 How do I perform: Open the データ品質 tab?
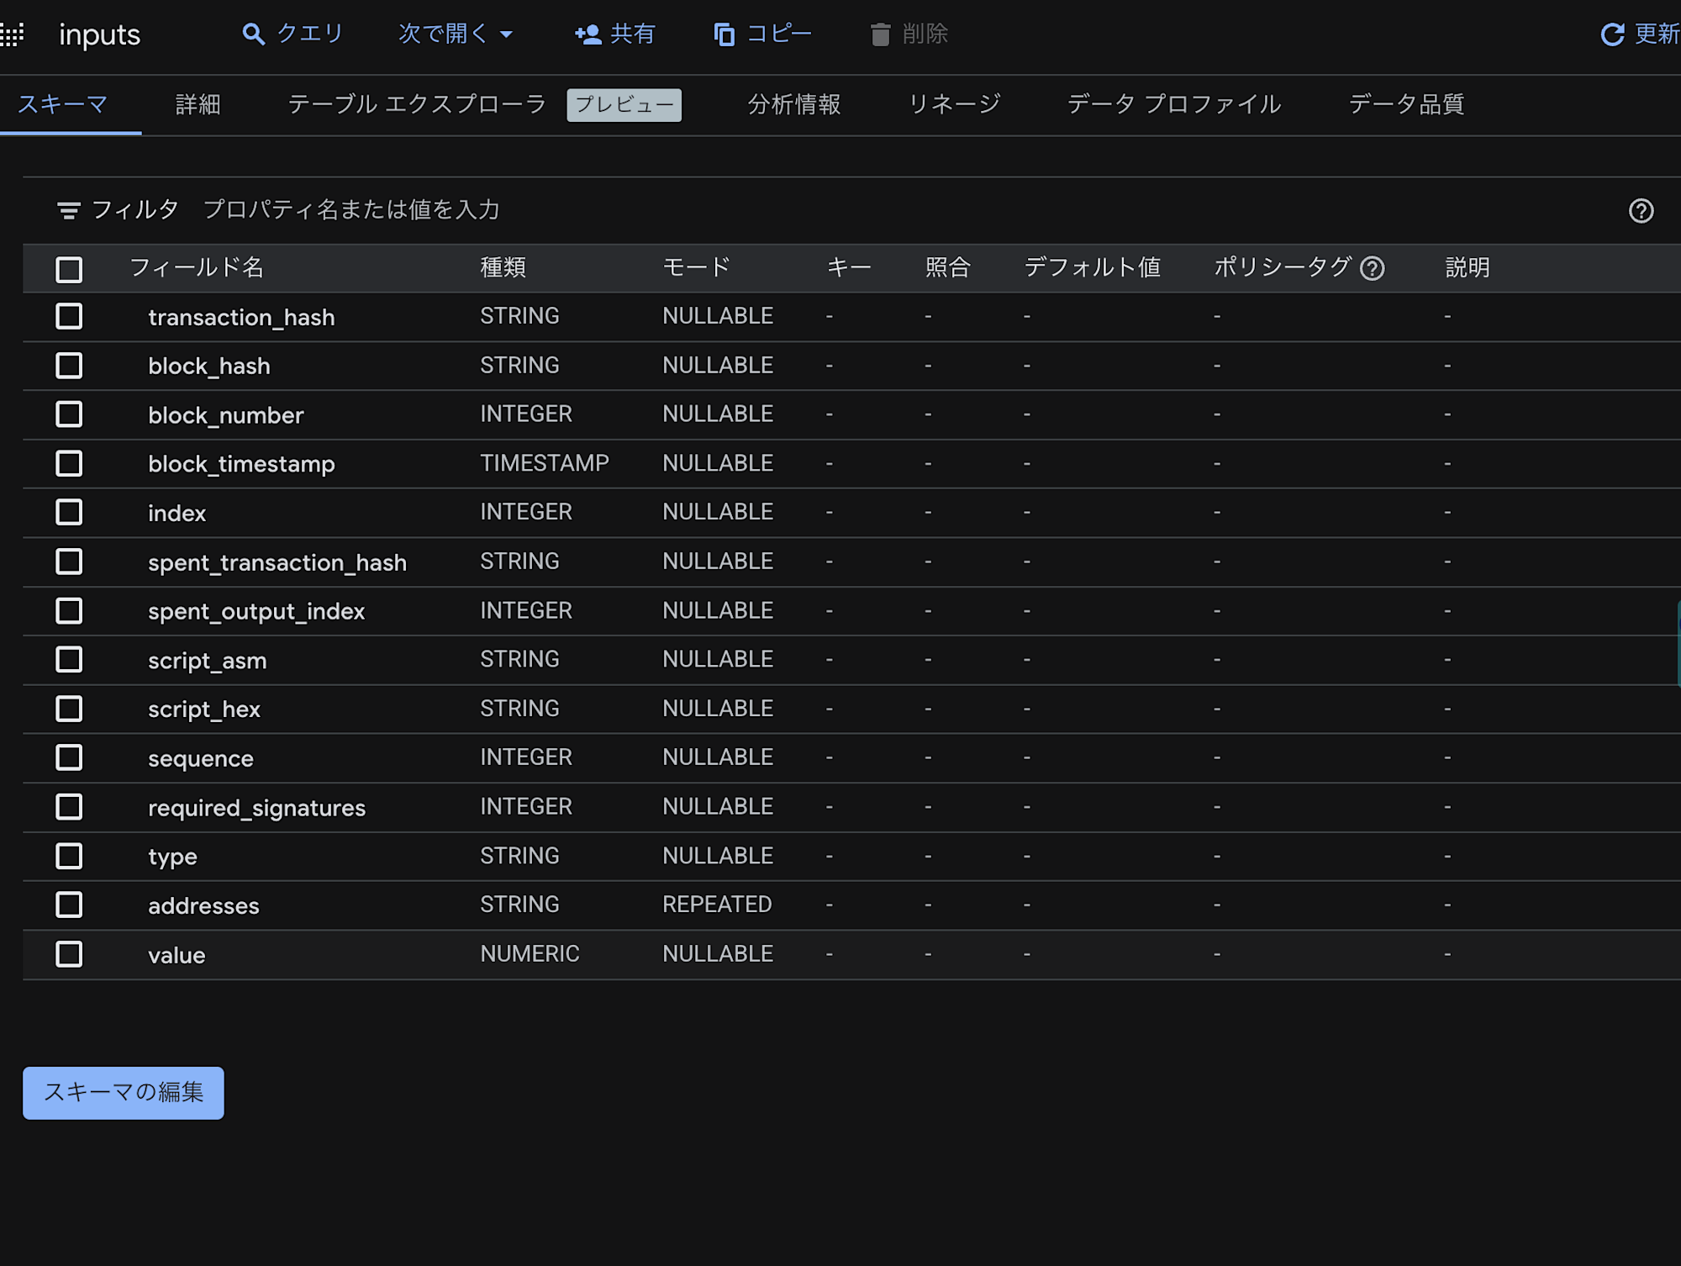tap(1407, 104)
